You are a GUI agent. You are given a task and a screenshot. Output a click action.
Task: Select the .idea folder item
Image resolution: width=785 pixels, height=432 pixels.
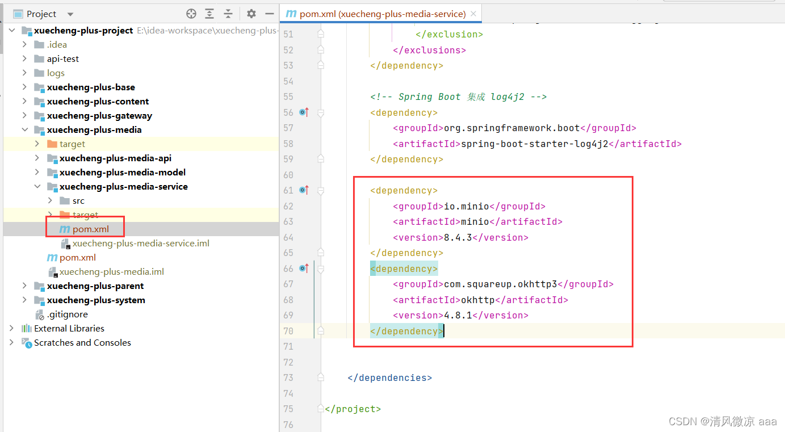tap(57, 44)
